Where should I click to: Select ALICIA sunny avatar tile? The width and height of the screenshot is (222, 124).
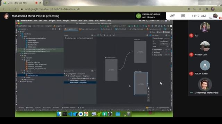point(205,65)
